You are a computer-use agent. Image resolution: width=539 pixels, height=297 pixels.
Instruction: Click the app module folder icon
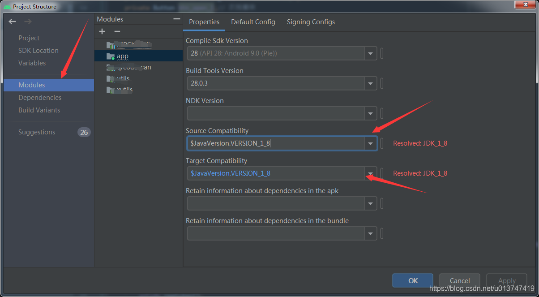click(x=111, y=56)
